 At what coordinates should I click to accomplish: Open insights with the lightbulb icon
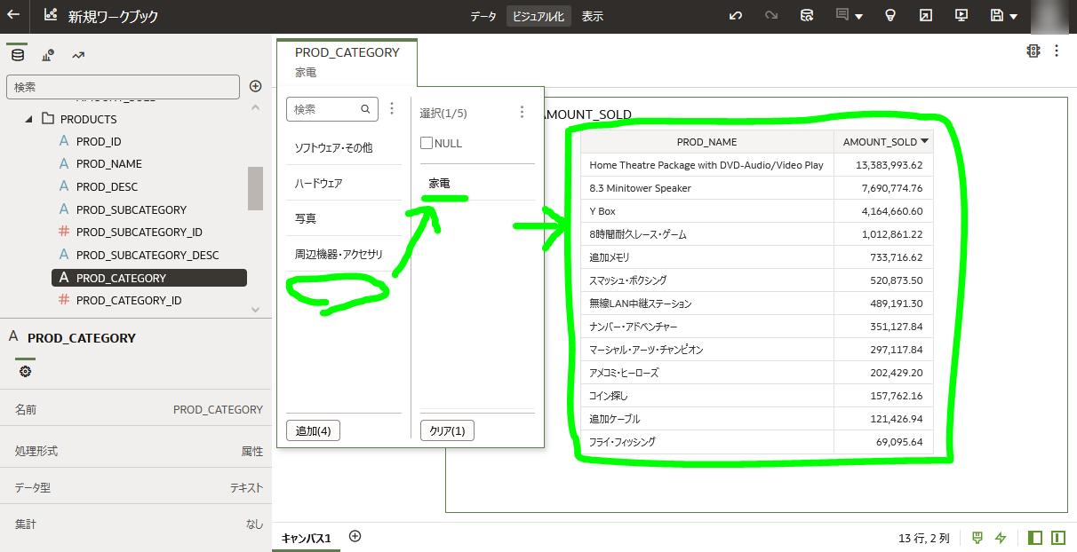click(x=890, y=16)
